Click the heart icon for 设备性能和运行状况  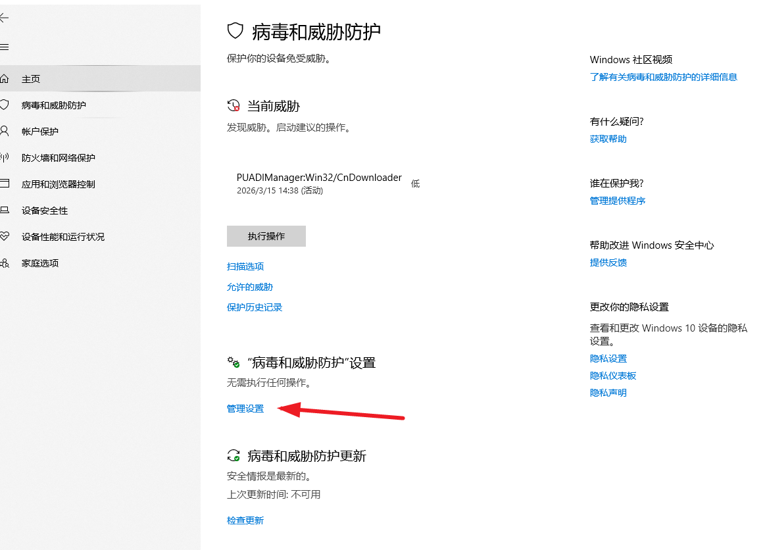5,236
